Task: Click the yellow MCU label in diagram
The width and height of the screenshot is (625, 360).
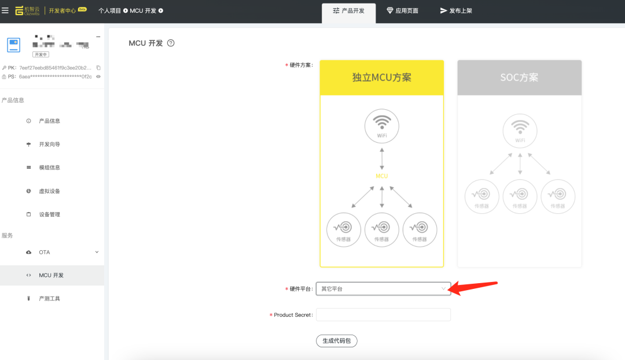Action: coord(382,176)
